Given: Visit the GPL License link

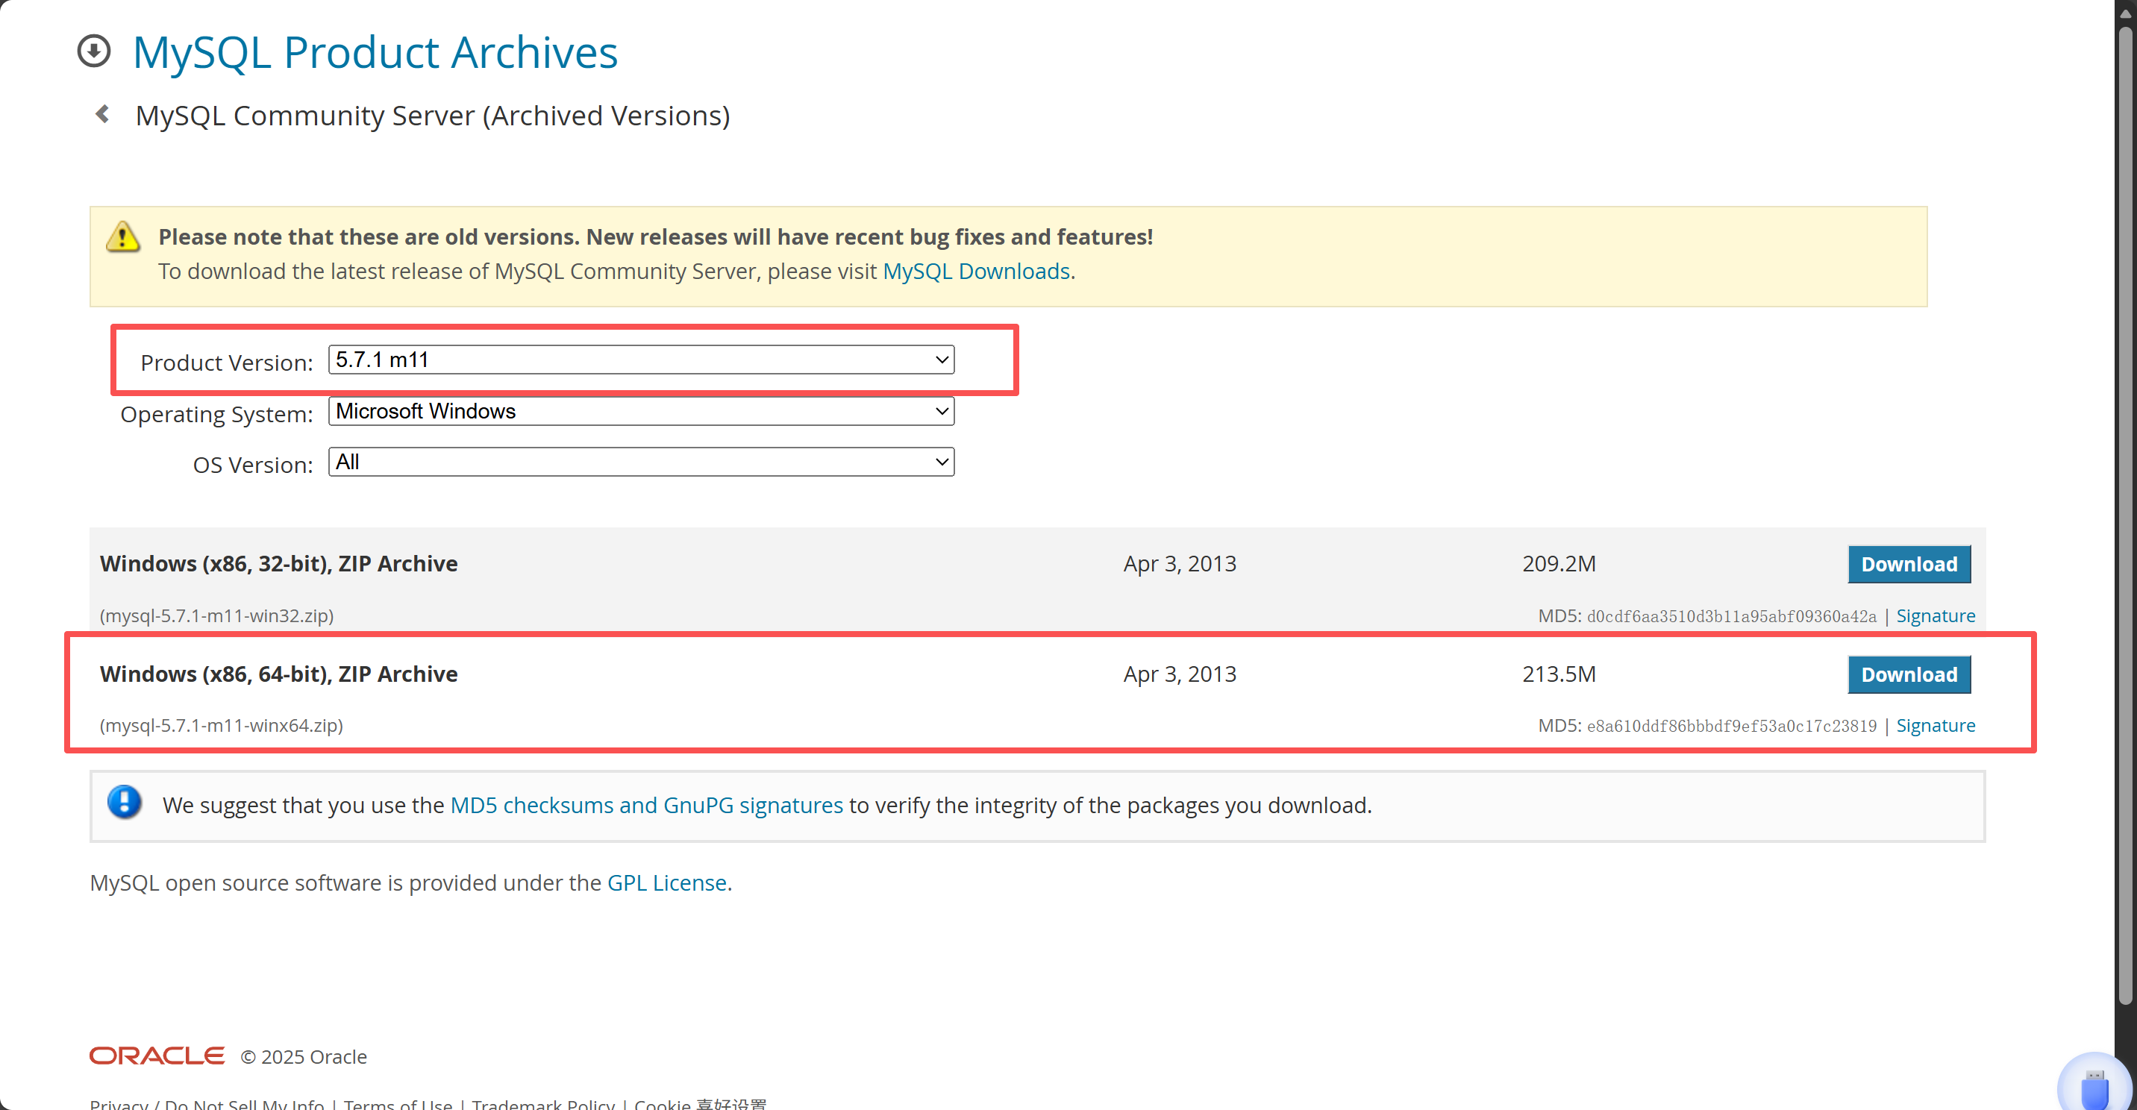Looking at the screenshot, I should 666,882.
